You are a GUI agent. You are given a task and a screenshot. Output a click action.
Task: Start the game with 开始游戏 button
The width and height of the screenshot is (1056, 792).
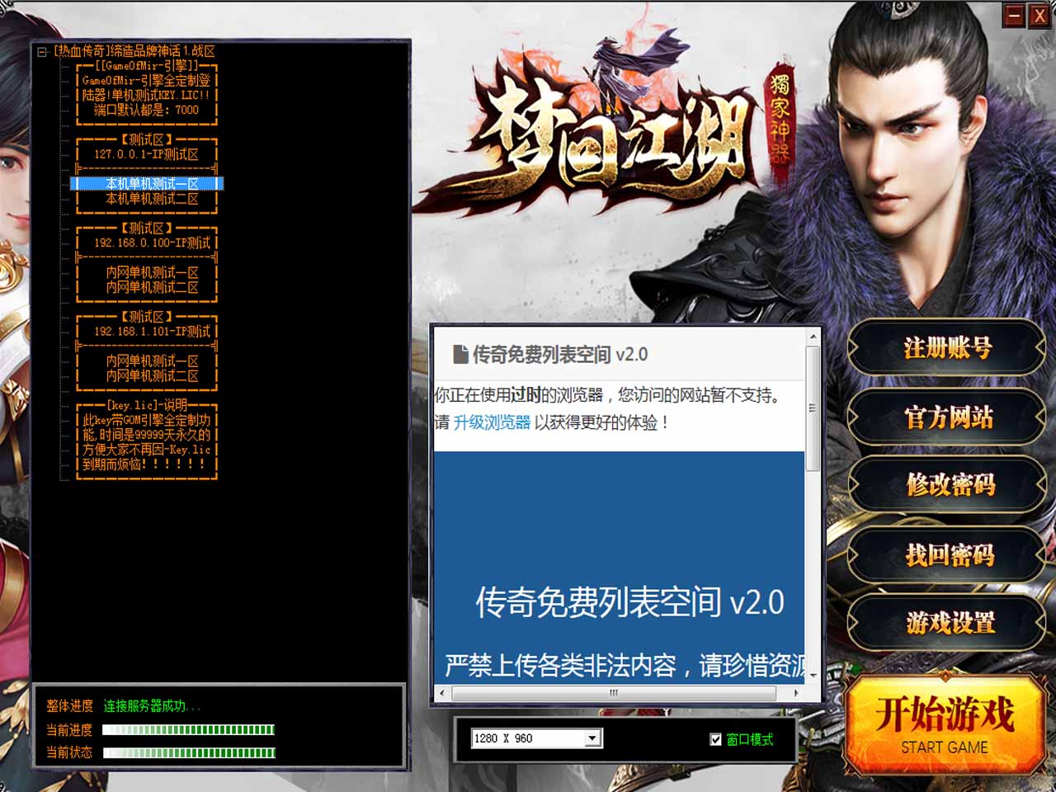945,726
